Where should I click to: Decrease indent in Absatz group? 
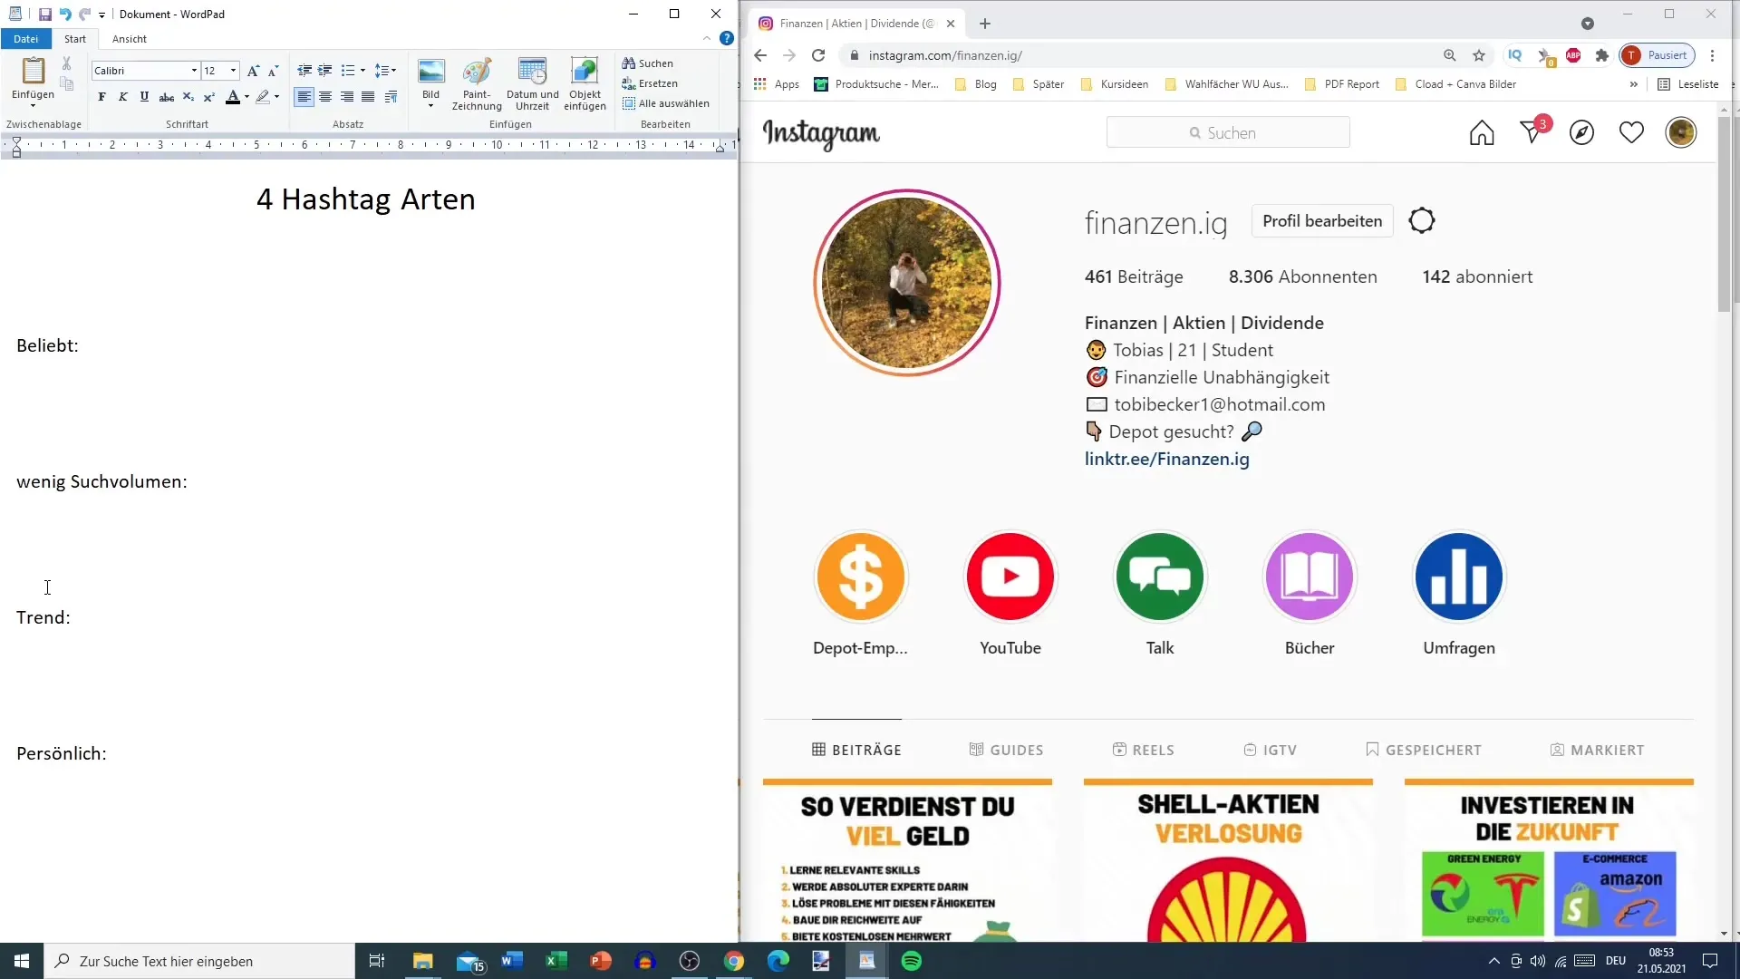[304, 71]
